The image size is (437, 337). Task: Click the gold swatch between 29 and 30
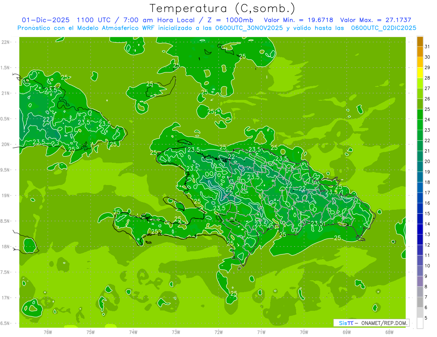pyautogui.click(x=420, y=62)
